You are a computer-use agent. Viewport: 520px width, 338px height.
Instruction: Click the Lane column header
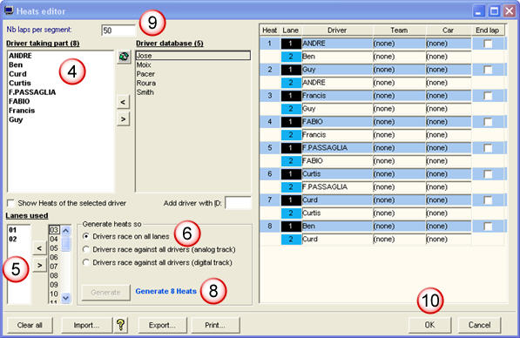coord(291,30)
